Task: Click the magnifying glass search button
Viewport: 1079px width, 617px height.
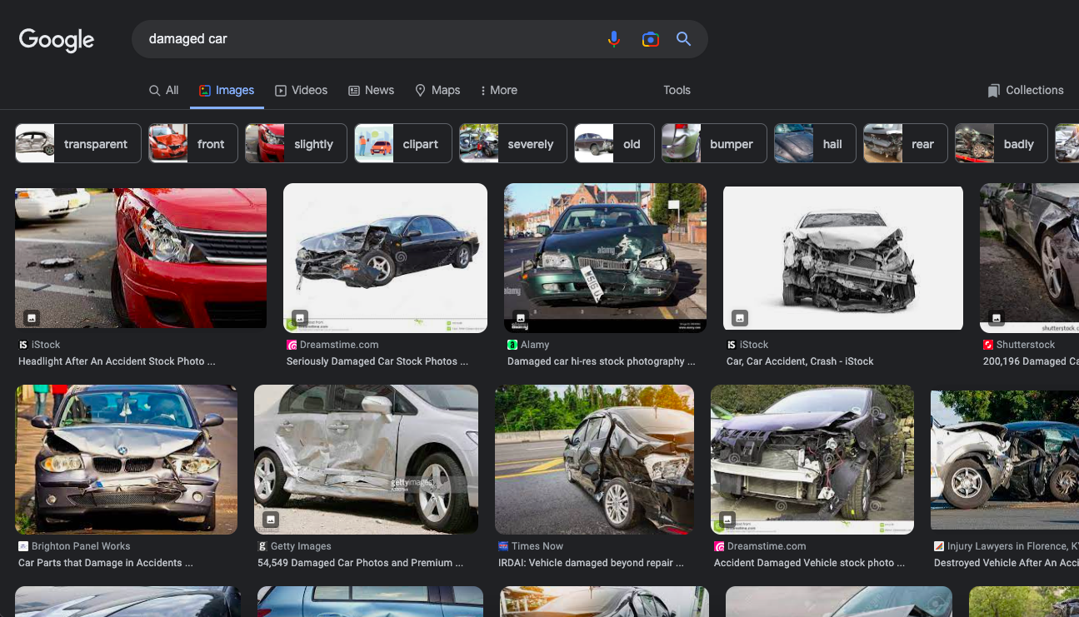Action: pyautogui.click(x=684, y=39)
